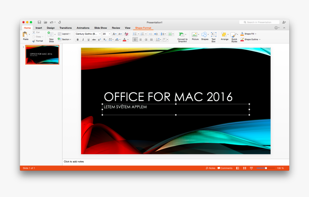Screen dimensions: 309x197
Task: Click the Convert to SmartArt icon
Action: [181, 35]
